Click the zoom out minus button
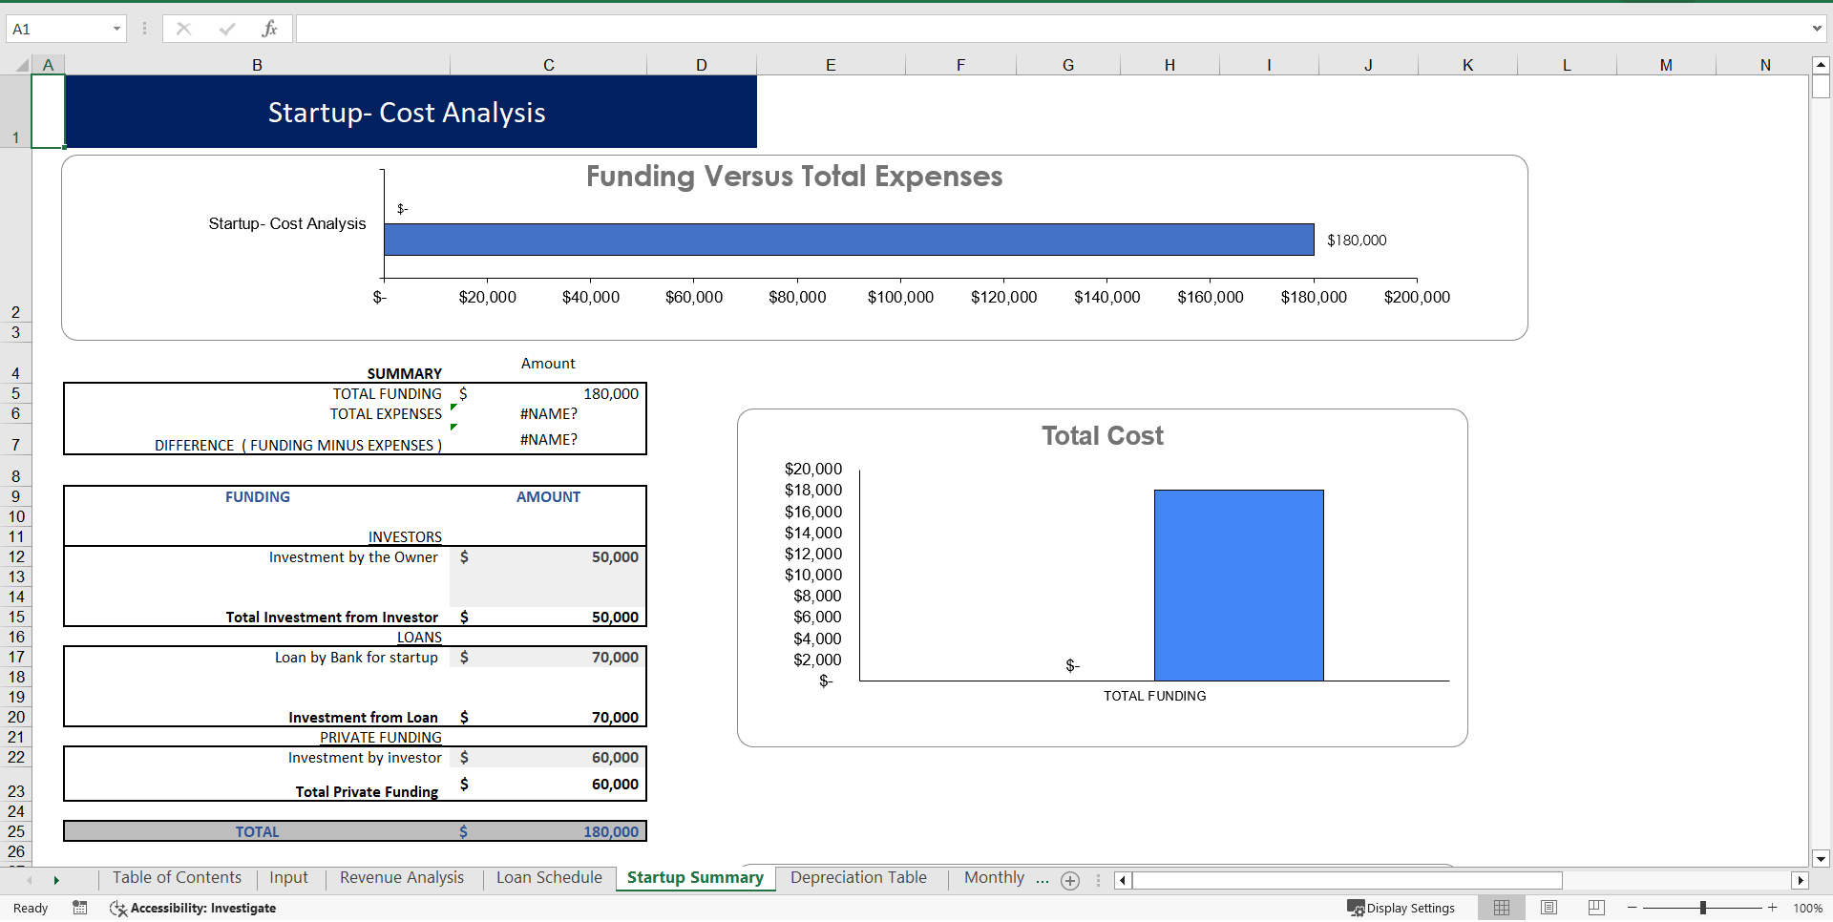This screenshot has height=922, width=1833. (1633, 908)
